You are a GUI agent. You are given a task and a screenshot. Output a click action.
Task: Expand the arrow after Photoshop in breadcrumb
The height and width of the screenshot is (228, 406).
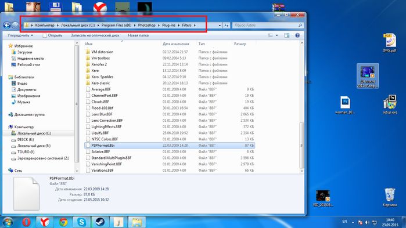[159, 26]
